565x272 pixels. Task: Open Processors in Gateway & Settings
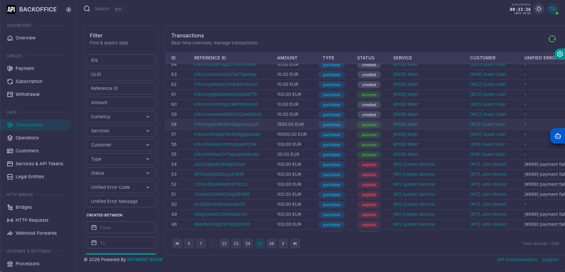pyautogui.click(x=36, y=264)
